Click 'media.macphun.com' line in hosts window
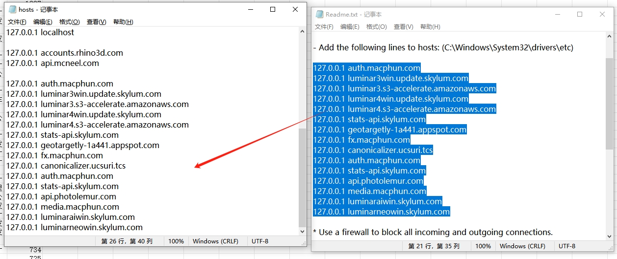Viewport: 617px width, 259px height. pos(62,207)
